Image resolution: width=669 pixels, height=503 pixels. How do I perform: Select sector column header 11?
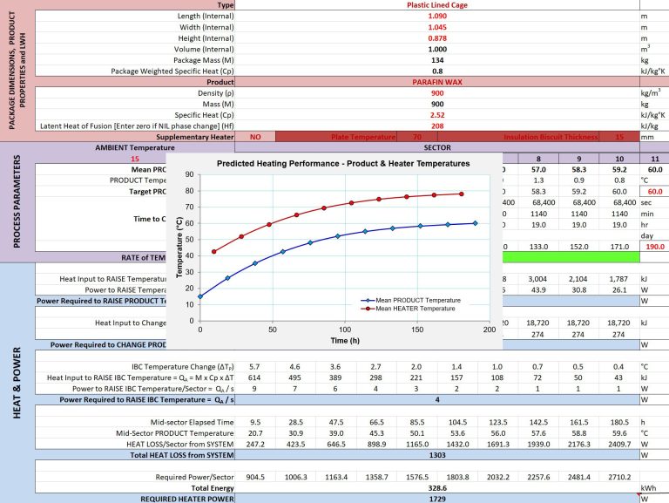pos(655,159)
